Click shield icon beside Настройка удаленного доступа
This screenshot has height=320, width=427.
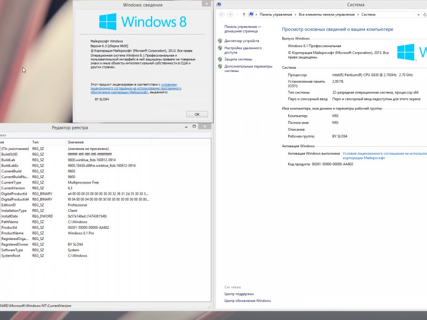[220, 48]
